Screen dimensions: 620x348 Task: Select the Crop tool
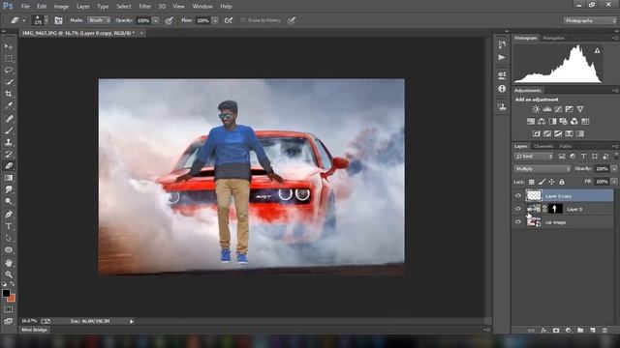9,94
